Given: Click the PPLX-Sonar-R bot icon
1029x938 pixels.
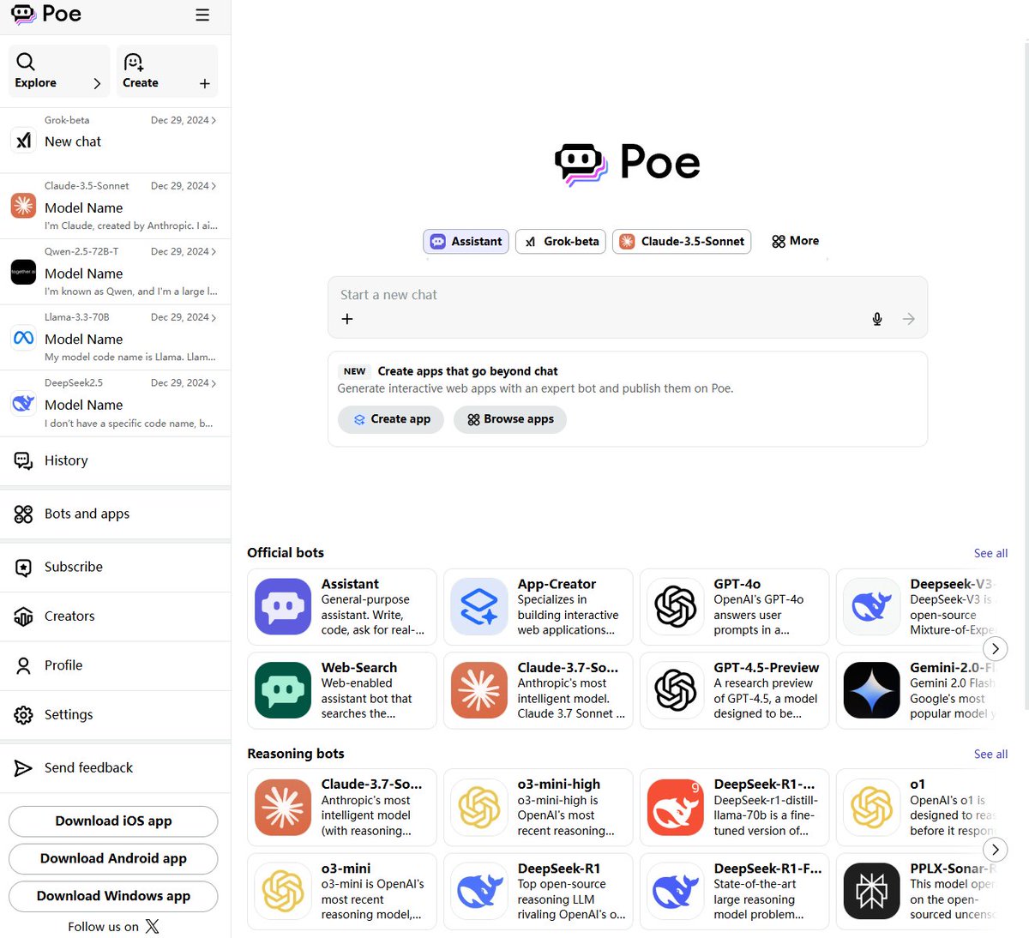Looking at the screenshot, I should [x=872, y=892].
